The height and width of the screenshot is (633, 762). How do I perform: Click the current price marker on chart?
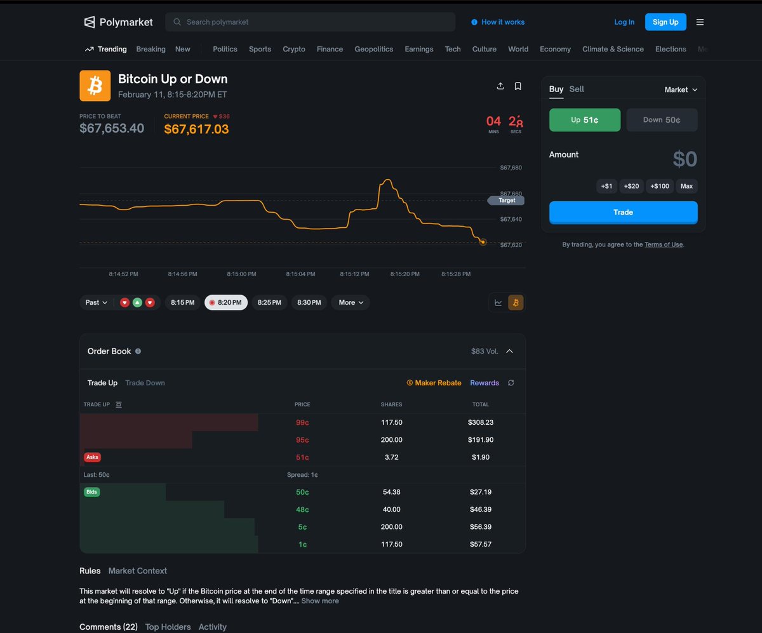tap(483, 242)
